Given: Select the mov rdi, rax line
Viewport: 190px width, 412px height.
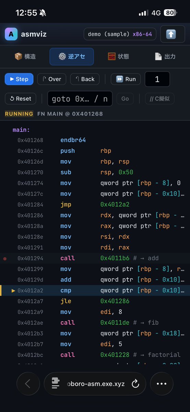Looking at the screenshot, I should pos(95,247).
